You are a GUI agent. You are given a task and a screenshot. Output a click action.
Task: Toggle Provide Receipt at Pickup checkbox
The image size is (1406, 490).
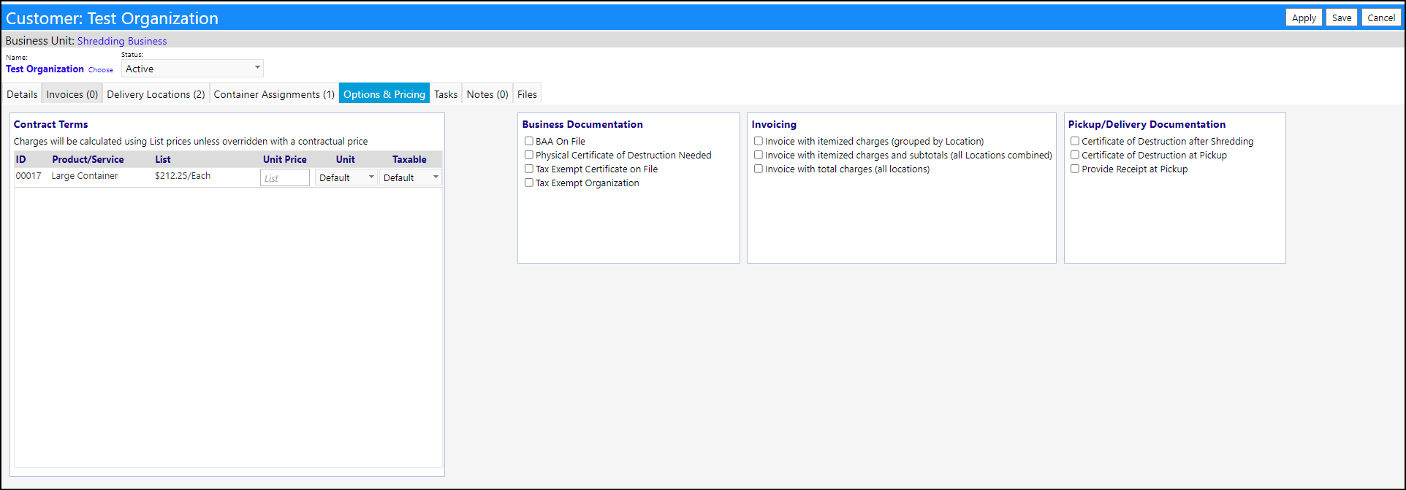click(x=1075, y=169)
